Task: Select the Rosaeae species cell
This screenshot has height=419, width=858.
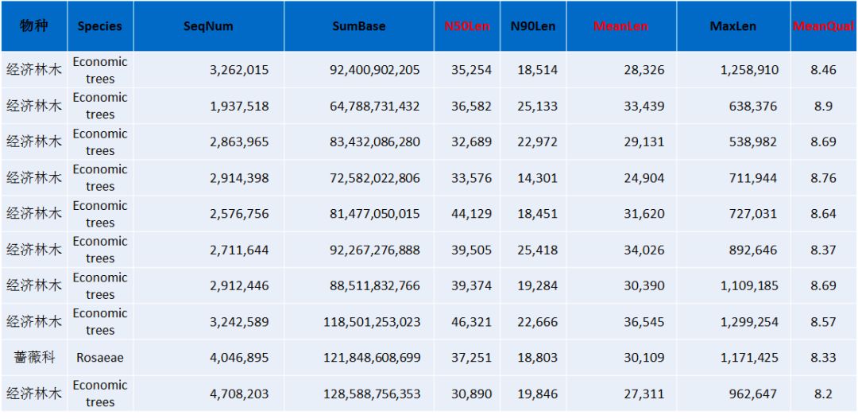Action: 100,358
